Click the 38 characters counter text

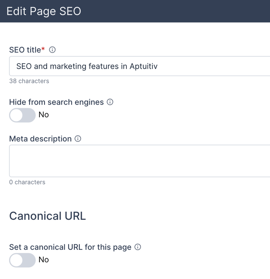pyautogui.click(x=29, y=81)
